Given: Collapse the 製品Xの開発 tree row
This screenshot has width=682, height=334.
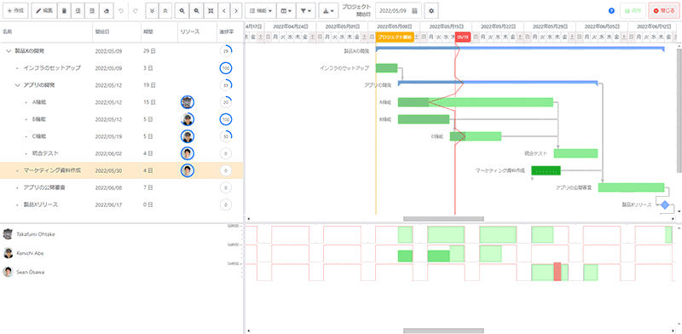Looking at the screenshot, I should click(9, 51).
